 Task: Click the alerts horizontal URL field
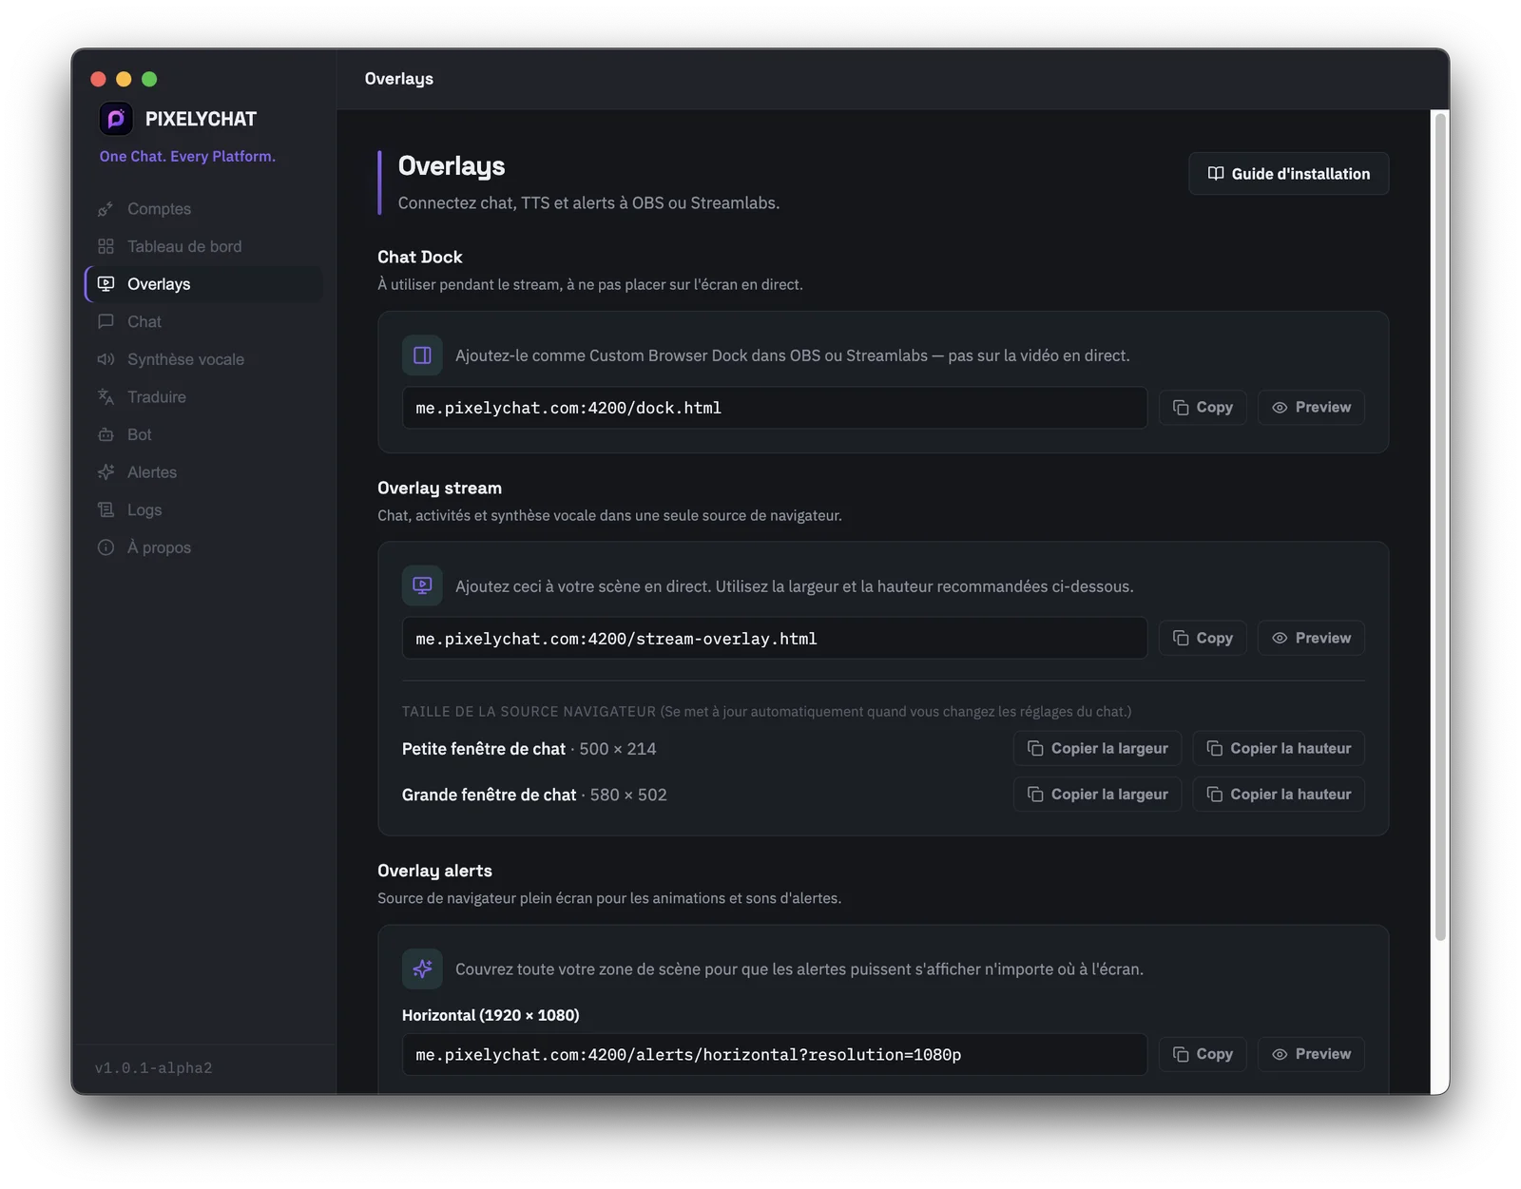tap(775, 1054)
